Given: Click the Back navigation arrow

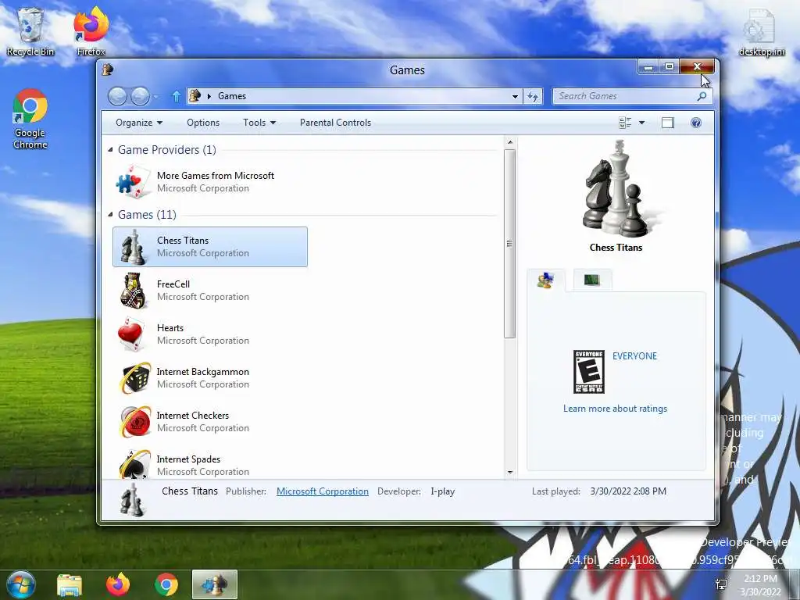Looking at the screenshot, I should [x=117, y=96].
